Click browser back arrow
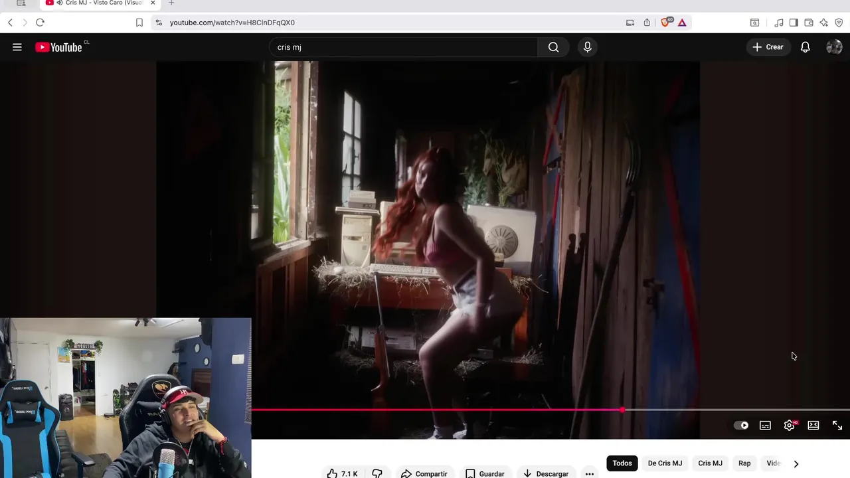Viewport: 850px width, 478px height. (x=10, y=23)
